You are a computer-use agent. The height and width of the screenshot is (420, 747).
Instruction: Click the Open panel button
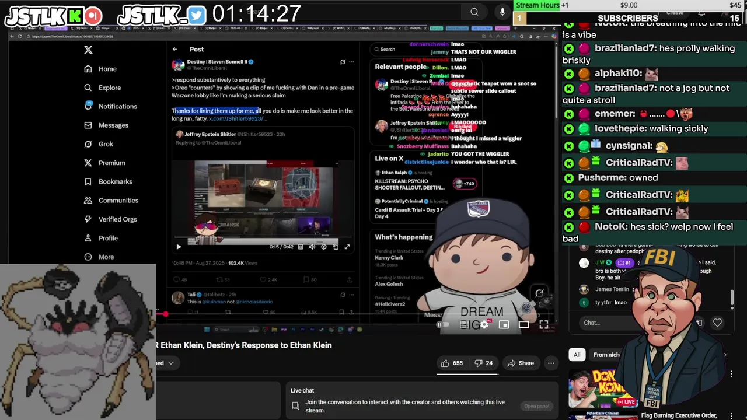(x=536, y=406)
